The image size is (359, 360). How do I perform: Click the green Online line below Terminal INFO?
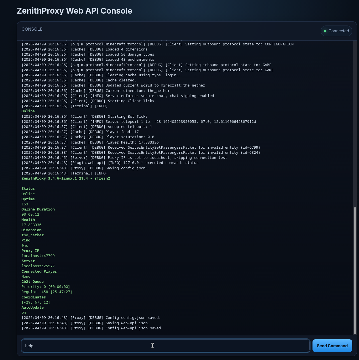pos(28,111)
